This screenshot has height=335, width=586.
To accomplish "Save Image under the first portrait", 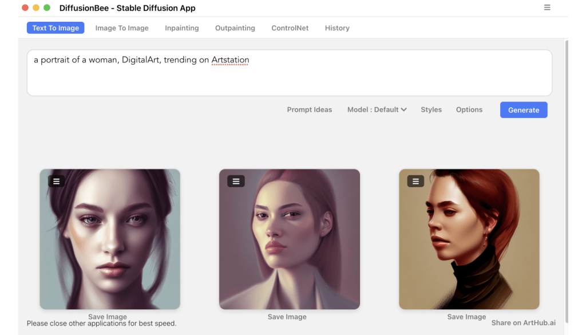I will [x=108, y=316].
